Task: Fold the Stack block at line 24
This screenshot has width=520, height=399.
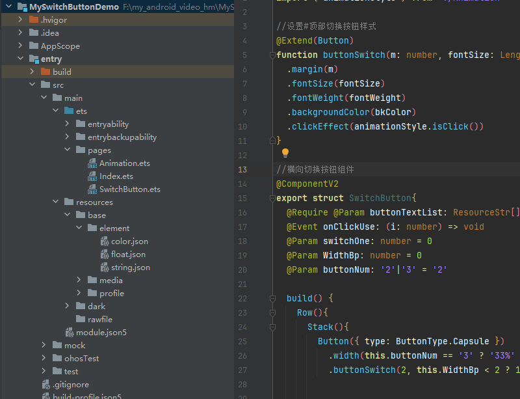Action: point(272,327)
